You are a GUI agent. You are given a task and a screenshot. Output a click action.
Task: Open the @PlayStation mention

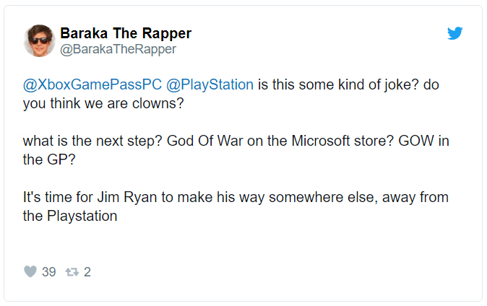click(x=210, y=84)
